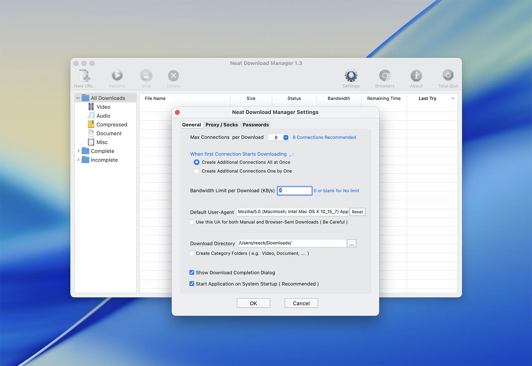The image size is (532, 366).
Task: Click the OK button
Action: click(x=253, y=303)
